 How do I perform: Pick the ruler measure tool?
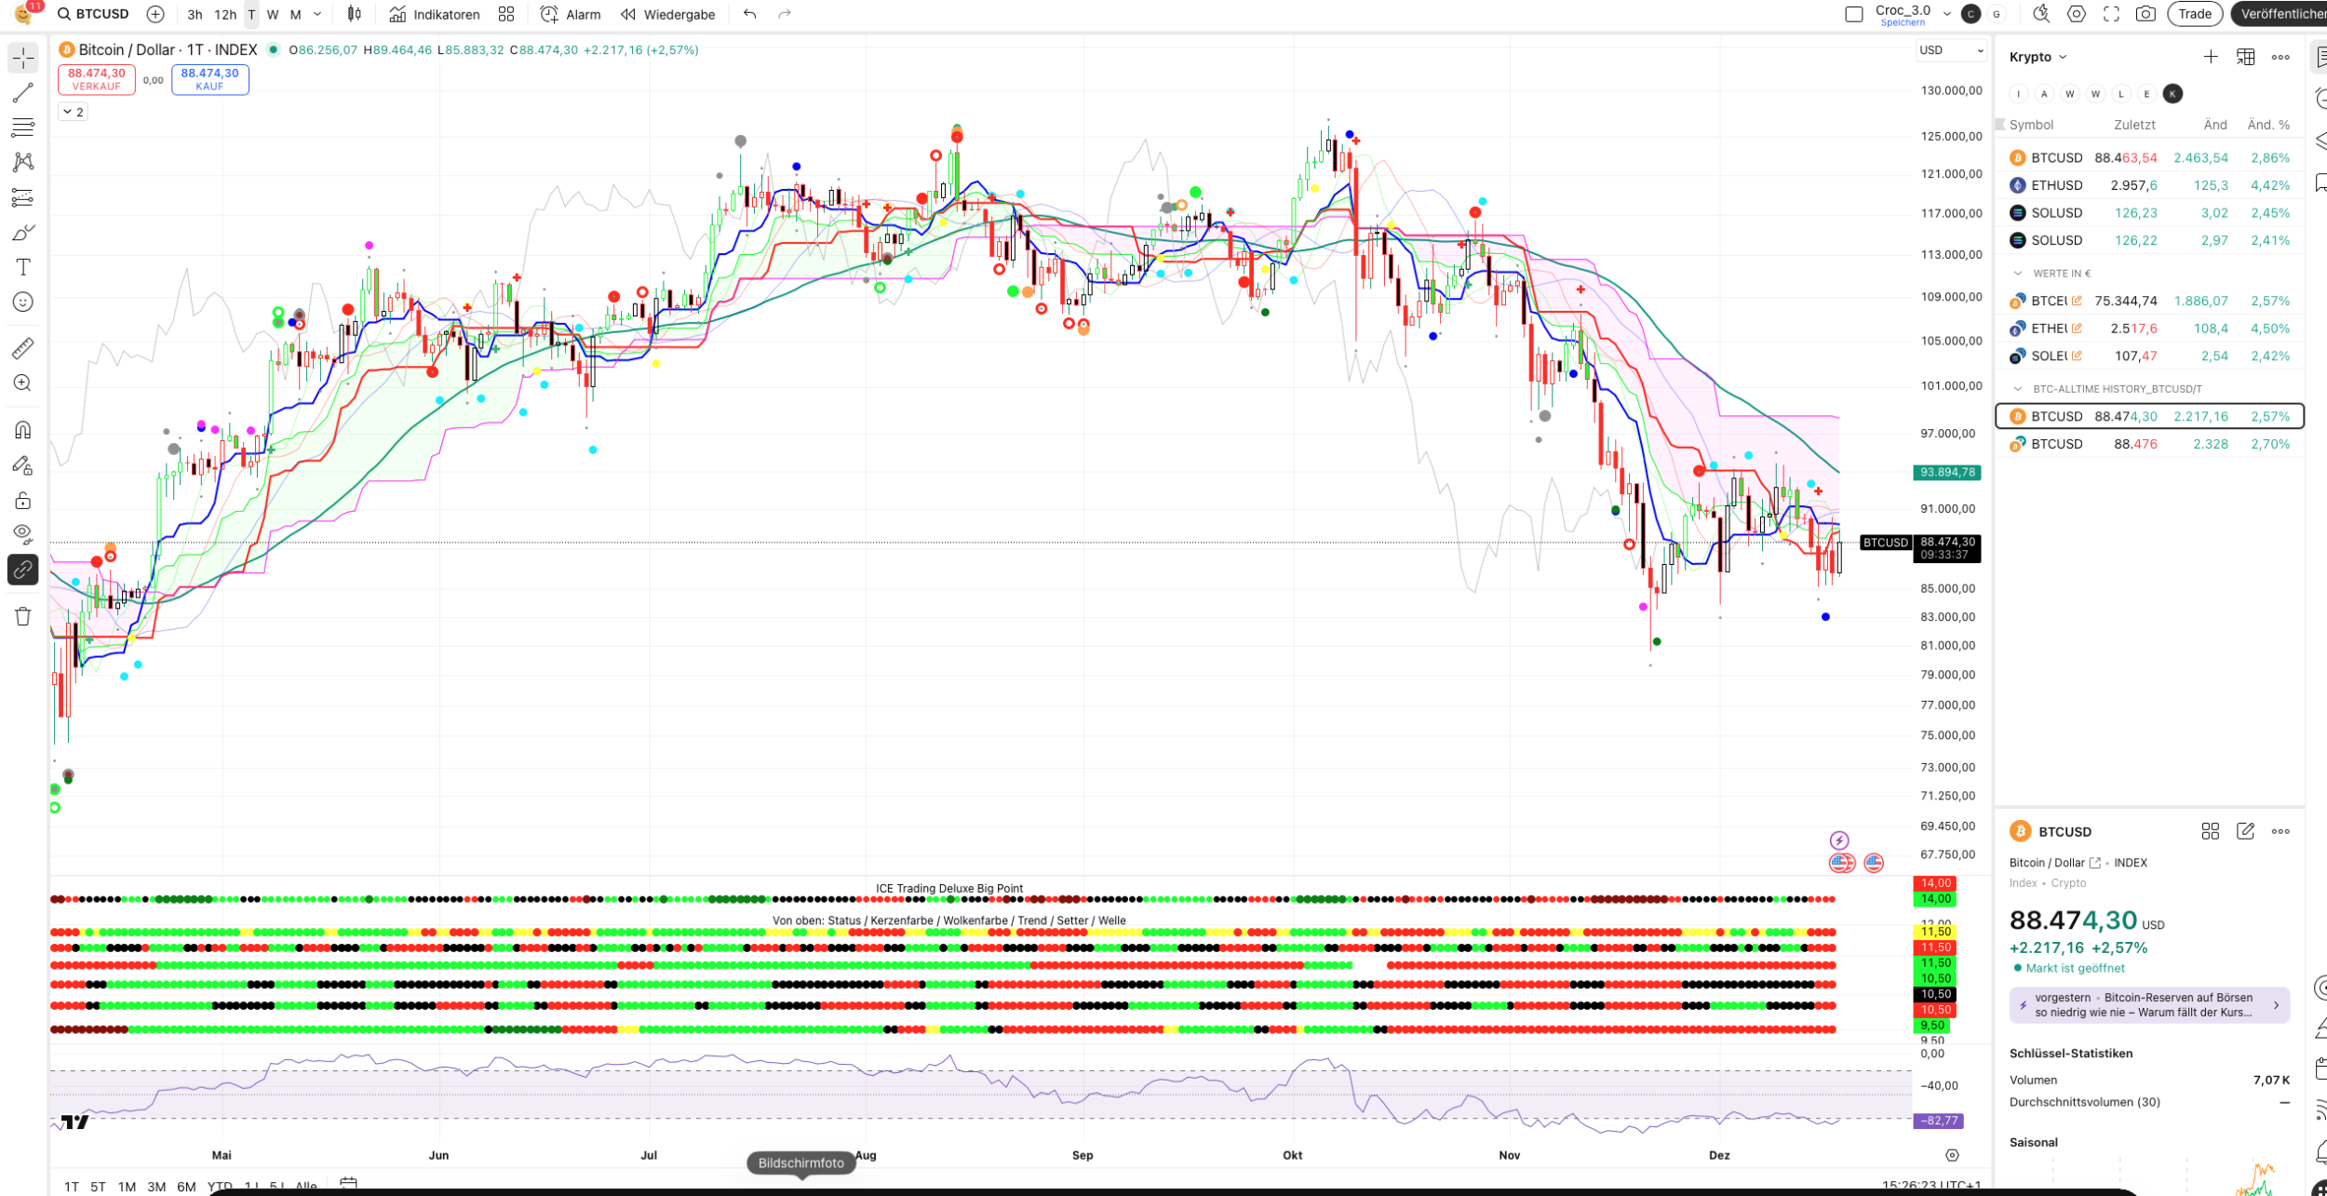point(23,348)
